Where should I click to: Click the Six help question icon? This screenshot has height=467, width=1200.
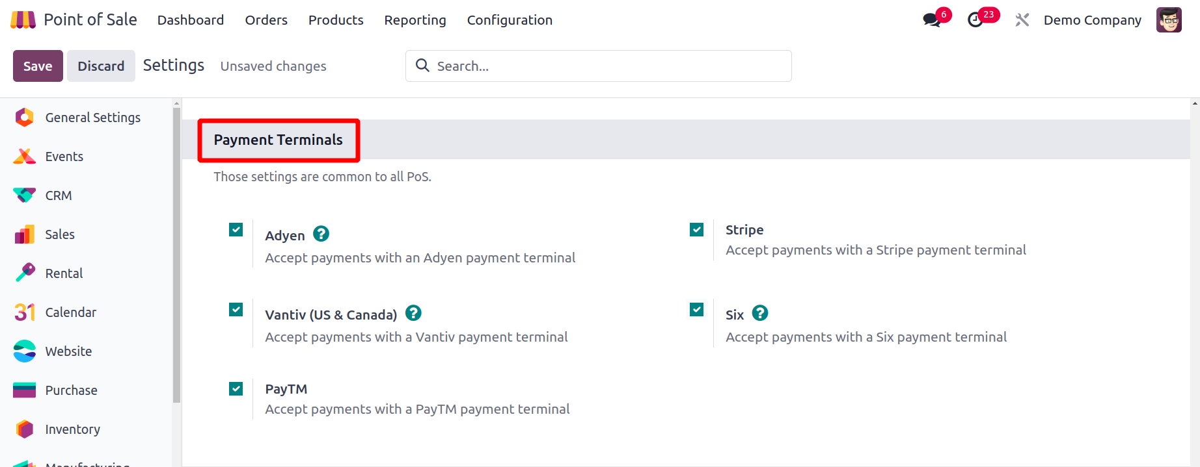[760, 313]
